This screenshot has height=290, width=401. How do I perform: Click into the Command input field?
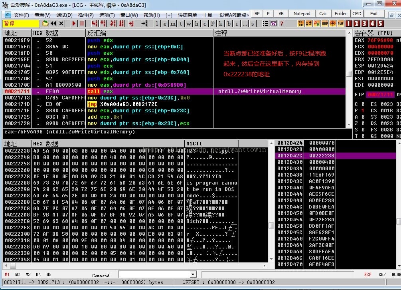click(x=154, y=275)
